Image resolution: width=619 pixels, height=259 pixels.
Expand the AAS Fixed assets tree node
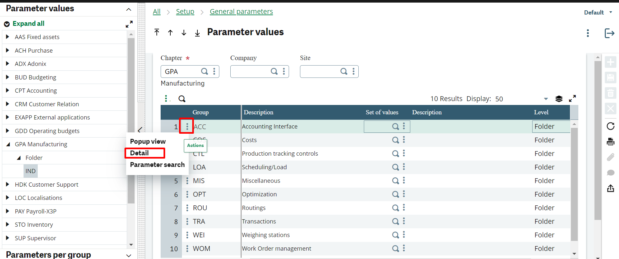(7, 37)
